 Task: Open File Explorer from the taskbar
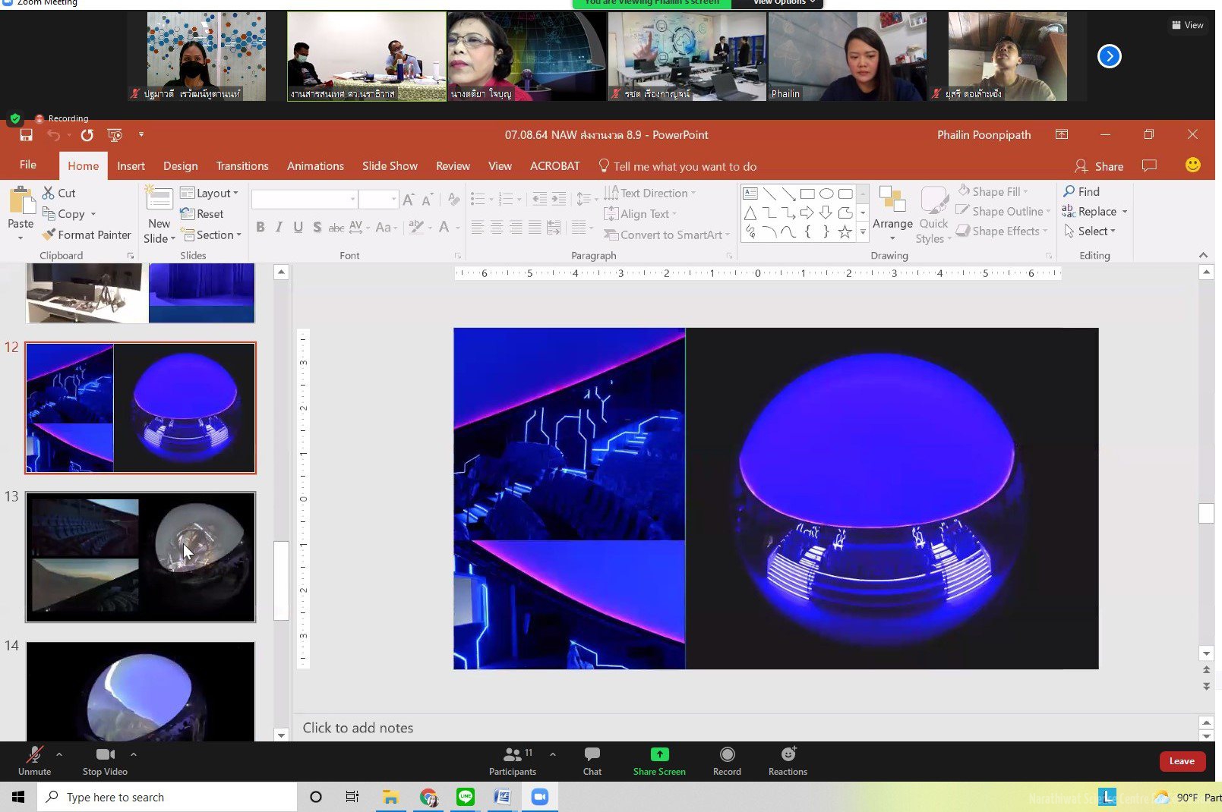point(390,797)
